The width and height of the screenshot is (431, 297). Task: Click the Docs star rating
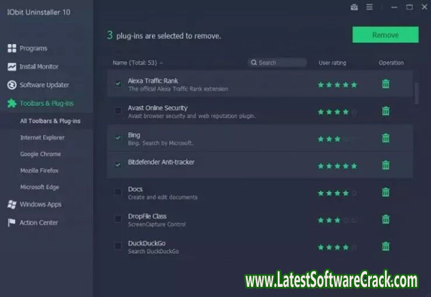click(337, 193)
